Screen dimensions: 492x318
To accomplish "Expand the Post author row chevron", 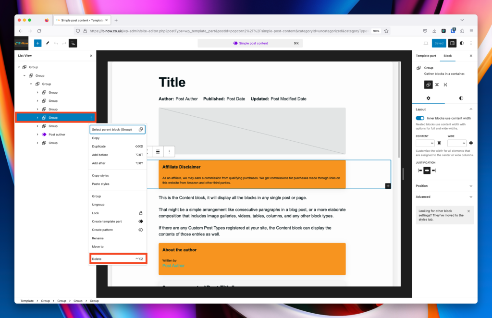I will click(37, 135).
